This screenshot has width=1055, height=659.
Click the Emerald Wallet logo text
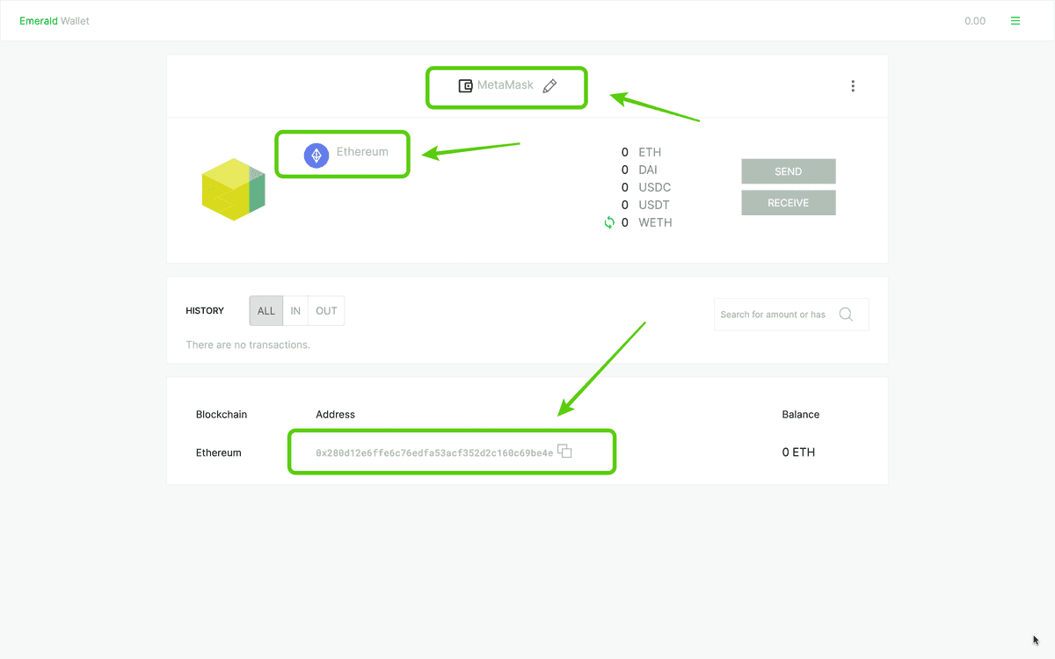click(55, 21)
